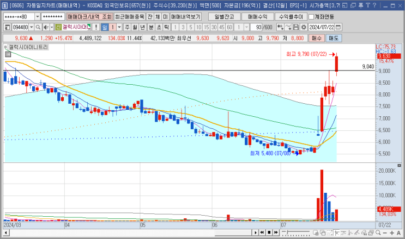Toggle 계좌연동 checkbox
The image size is (405, 239).
(x=311, y=17)
